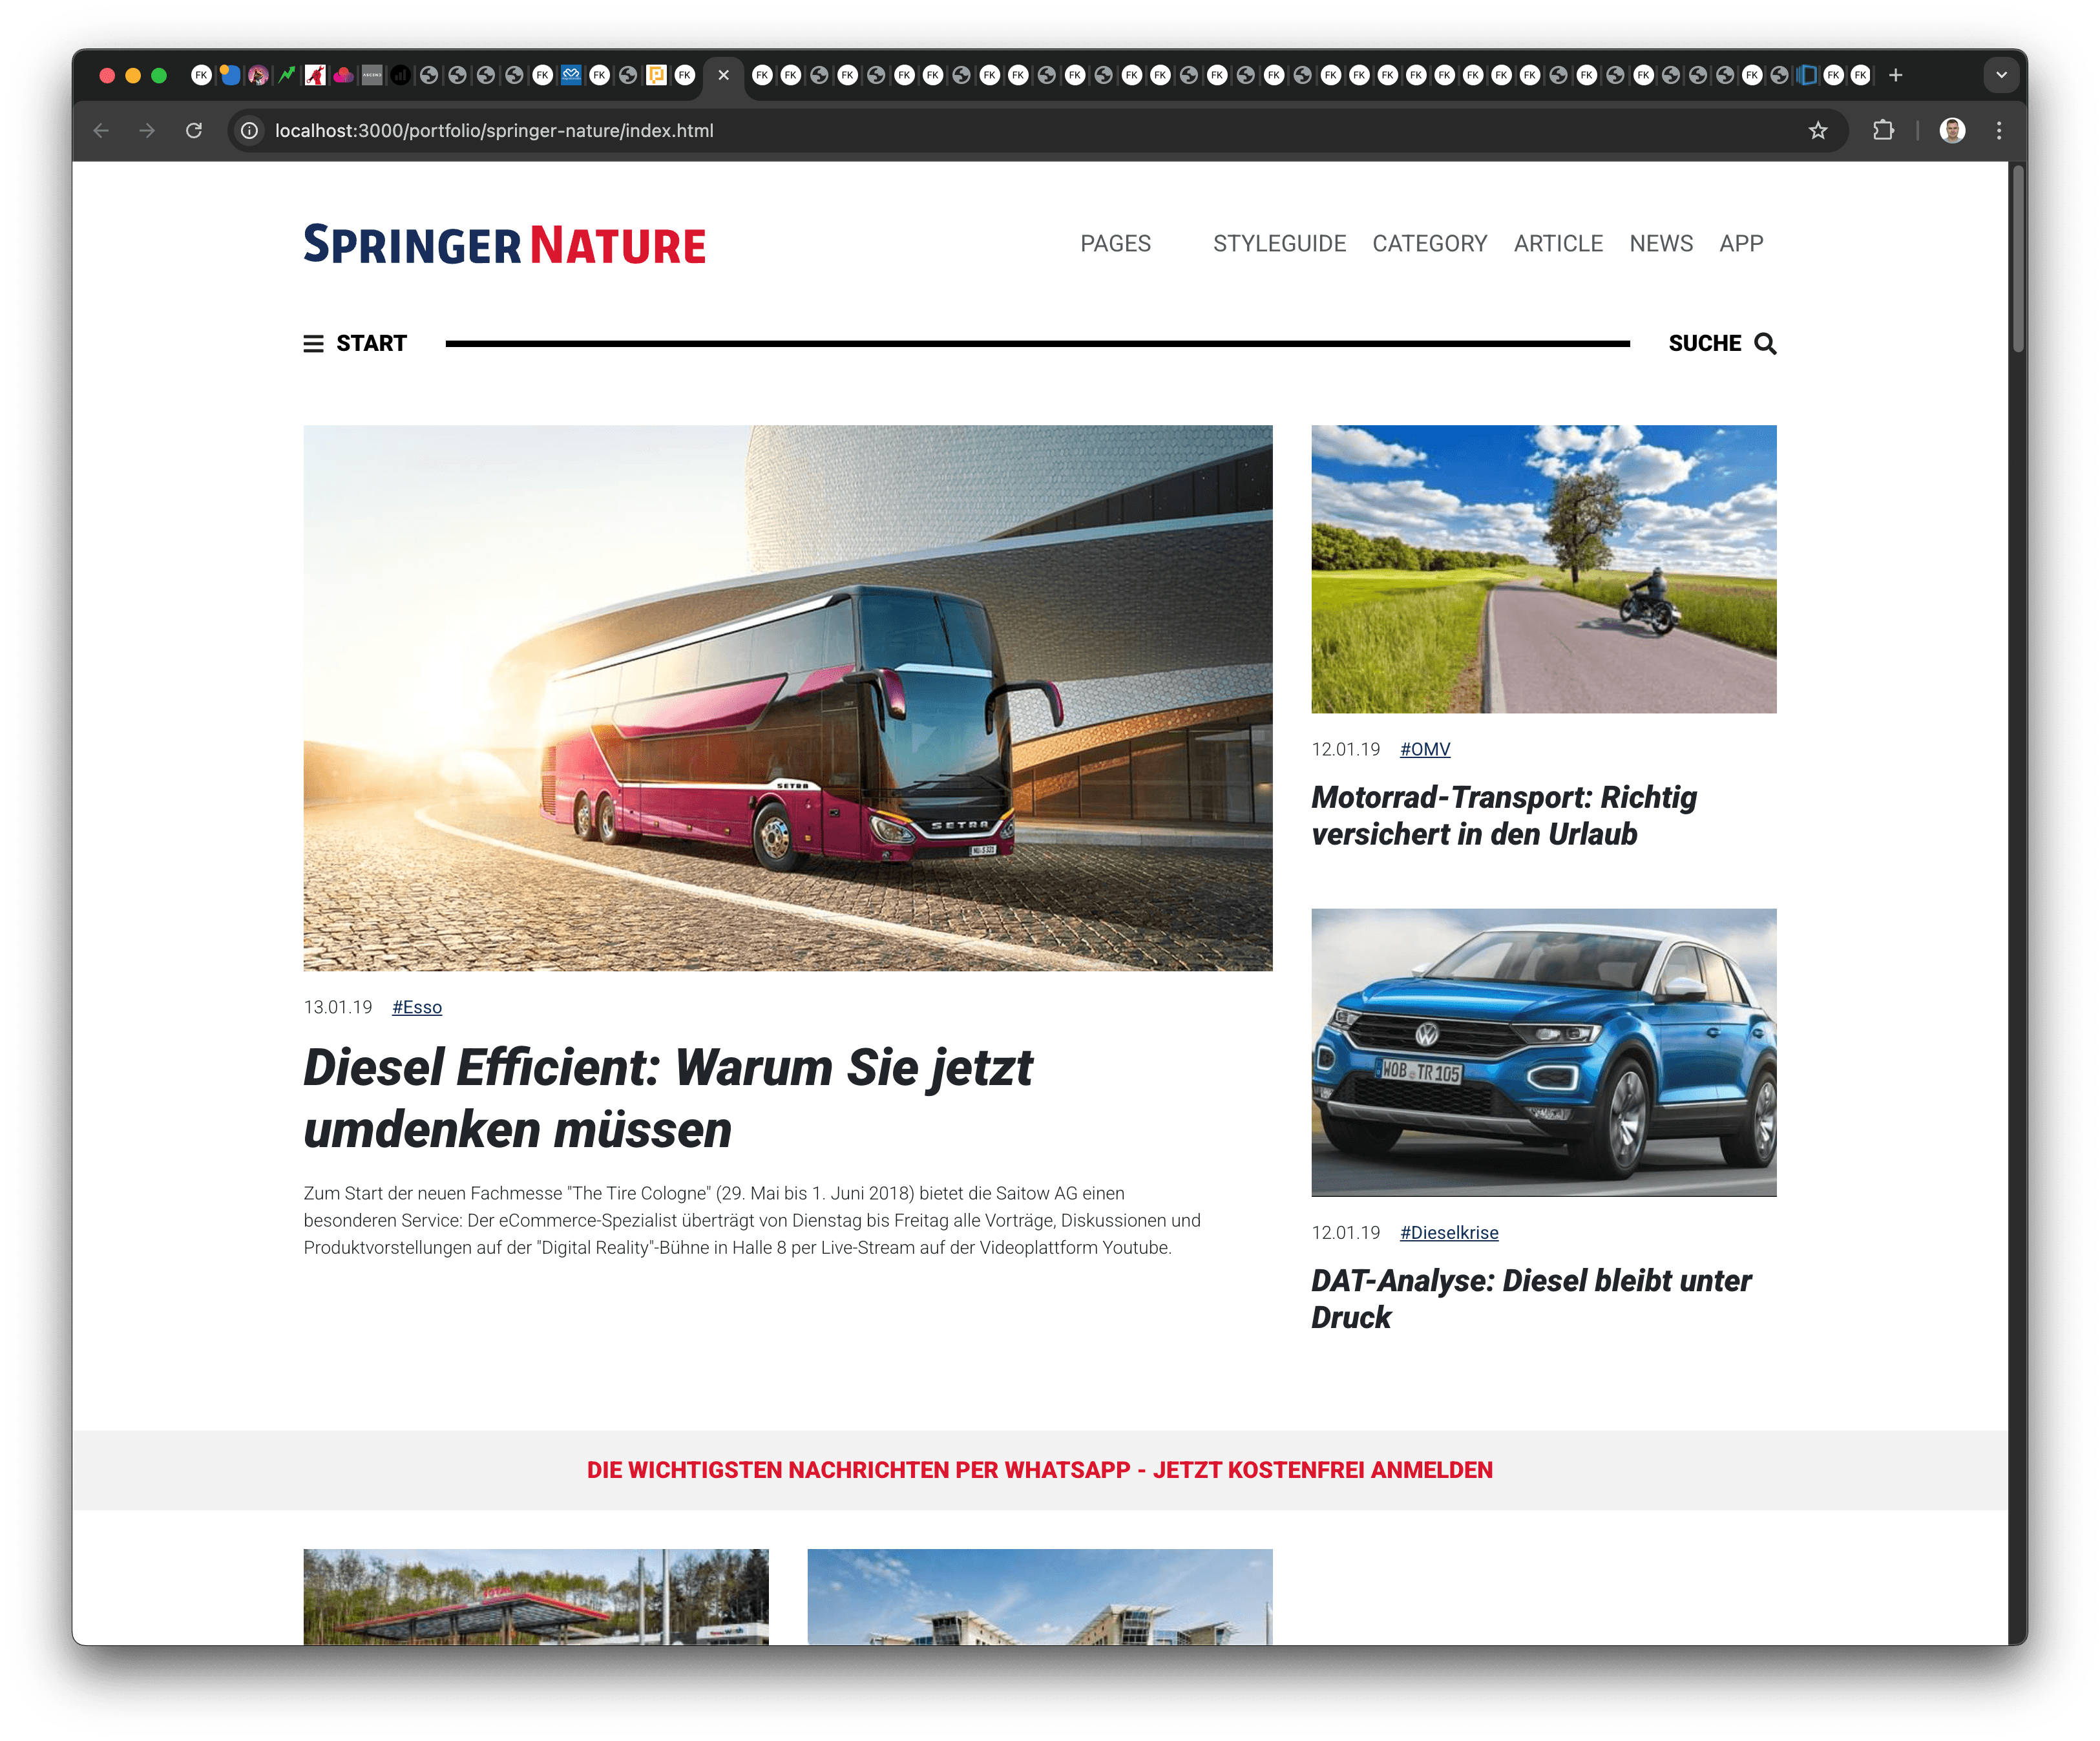Open the blue VW car thumbnail
Image resolution: width=2100 pixels, height=1741 pixels.
click(x=1544, y=1053)
